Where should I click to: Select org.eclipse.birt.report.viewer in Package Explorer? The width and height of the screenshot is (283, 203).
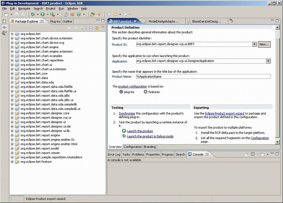click(40, 153)
